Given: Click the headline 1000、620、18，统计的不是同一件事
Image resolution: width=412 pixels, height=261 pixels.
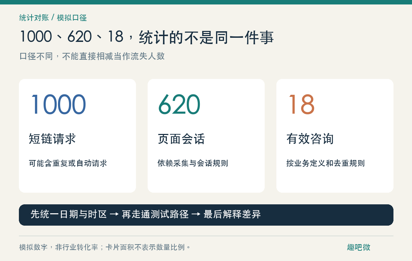Looking at the screenshot, I should tap(147, 37).
